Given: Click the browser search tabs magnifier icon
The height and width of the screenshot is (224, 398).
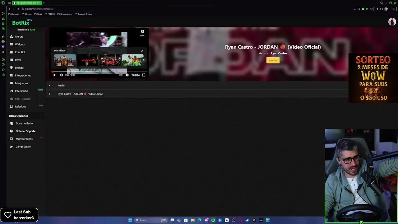Looking at the screenshot, I should click(x=382, y=3).
